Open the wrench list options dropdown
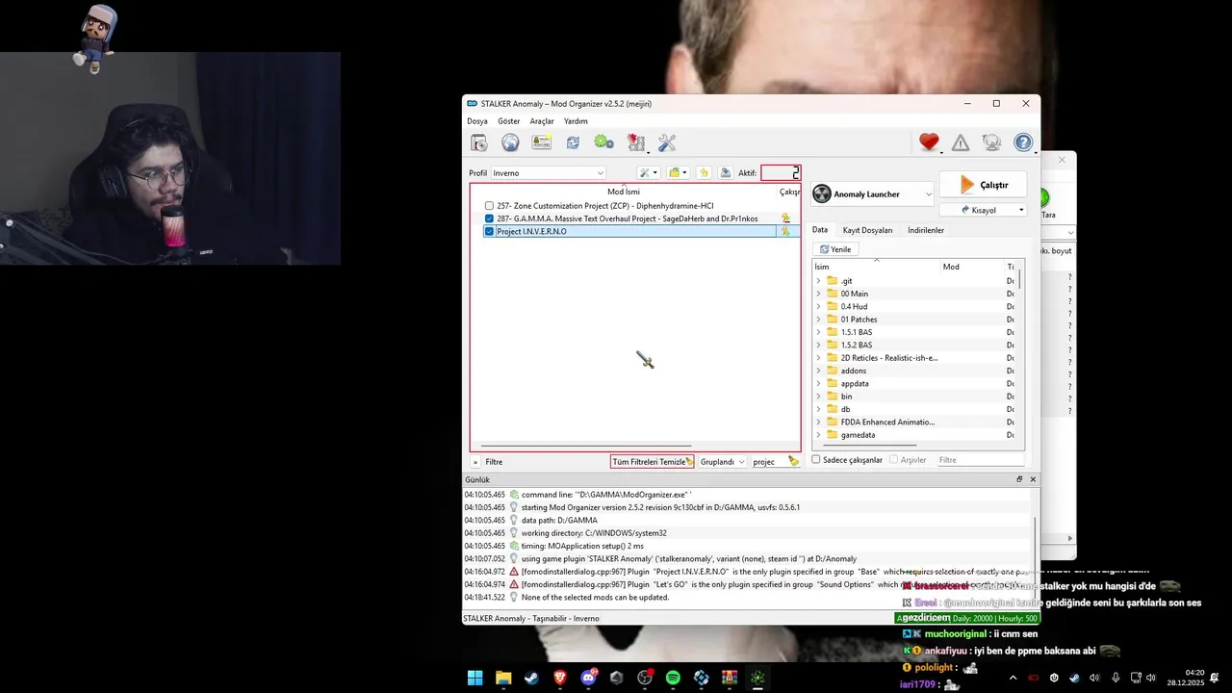This screenshot has height=693, width=1232. click(649, 173)
